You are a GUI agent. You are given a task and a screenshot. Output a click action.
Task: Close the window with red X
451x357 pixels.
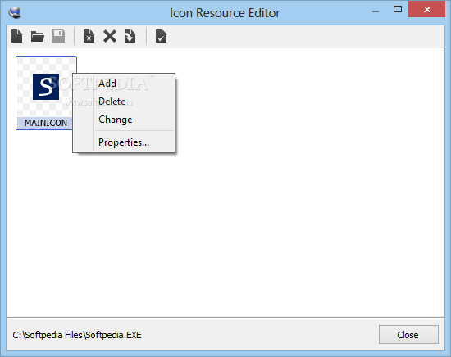point(427,10)
